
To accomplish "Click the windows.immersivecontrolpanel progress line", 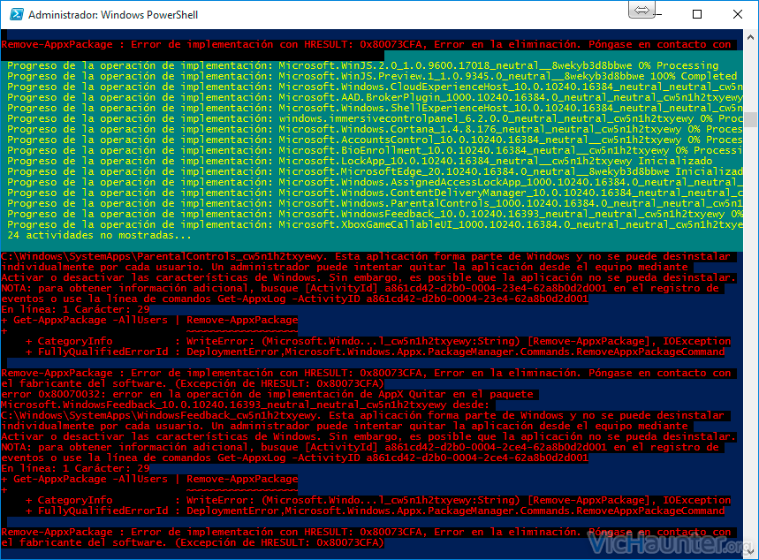I will [x=375, y=118].
